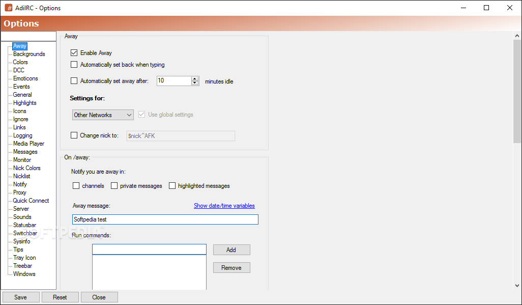The image size is (522, 305).
Task: Open the Colors options page
Action: 20,62
